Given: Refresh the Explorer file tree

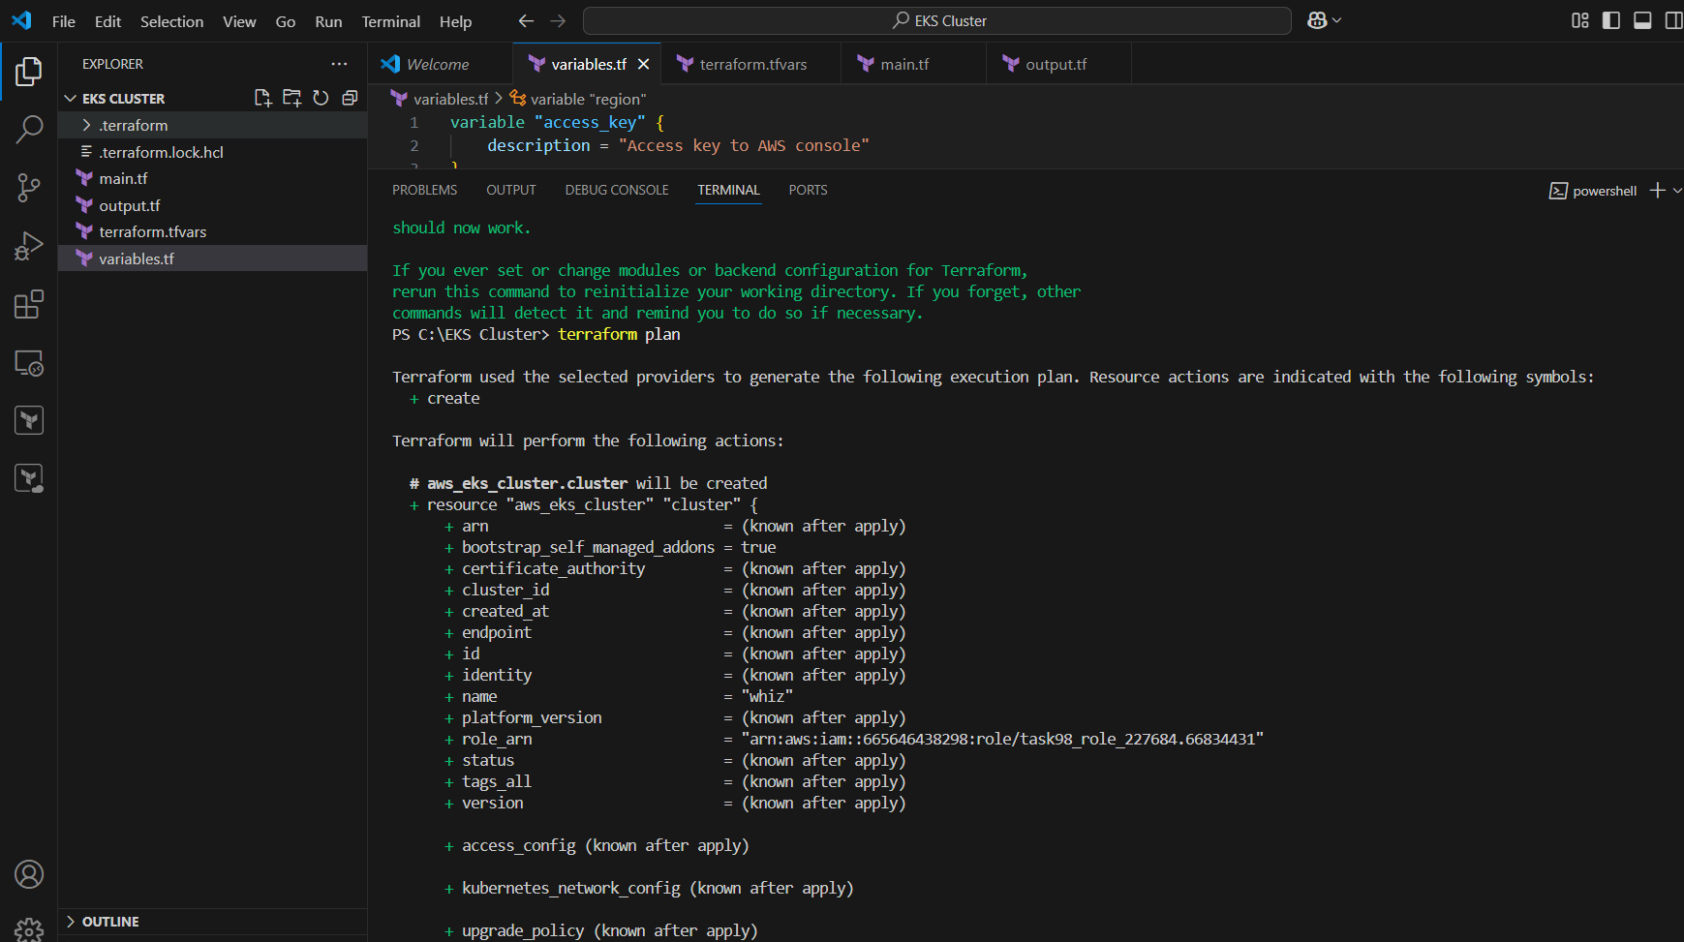Looking at the screenshot, I should pos(321,98).
